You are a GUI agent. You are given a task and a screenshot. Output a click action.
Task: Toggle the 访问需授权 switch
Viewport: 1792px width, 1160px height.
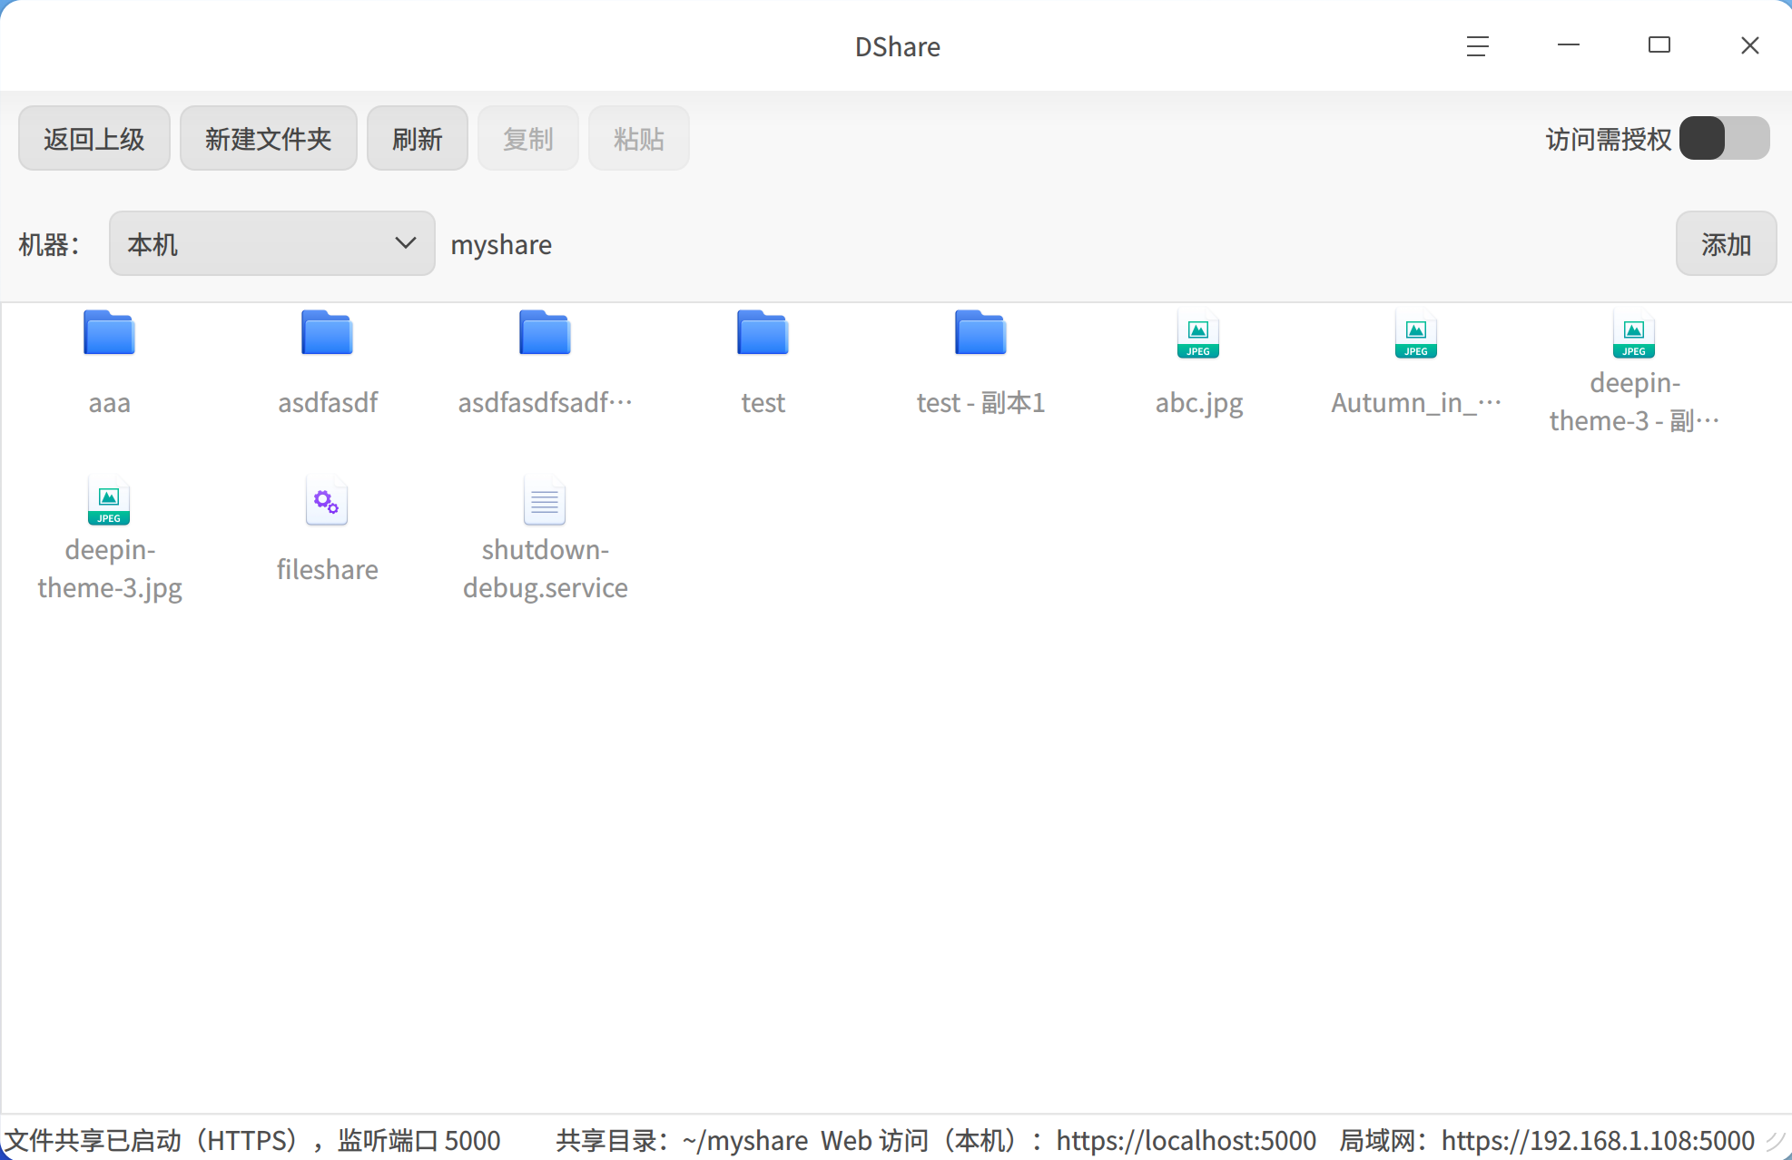coord(1724,139)
